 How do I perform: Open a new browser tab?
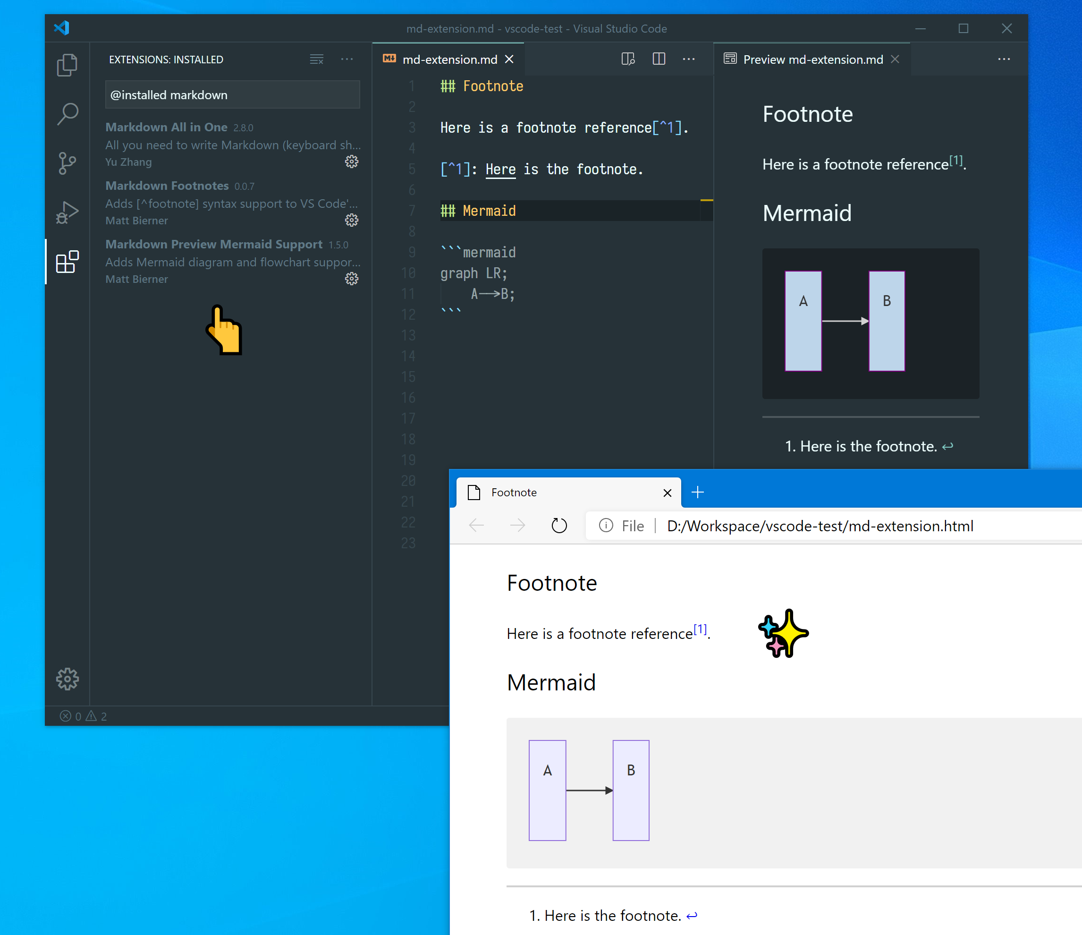click(x=698, y=492)
